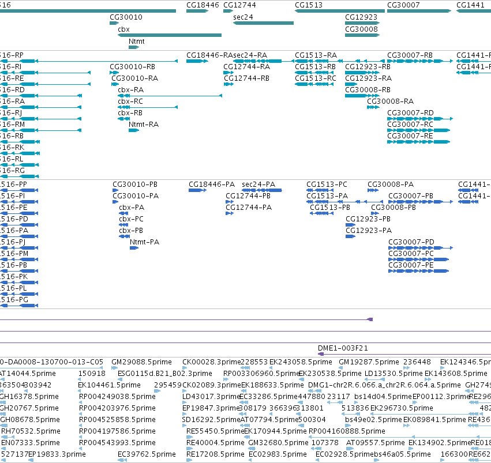Select transcript CG12744-RB
Viewport: 491px width, 463px height.
click(246, 78)
